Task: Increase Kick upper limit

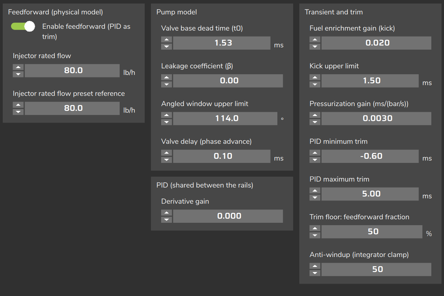Action: pos(315,77)
